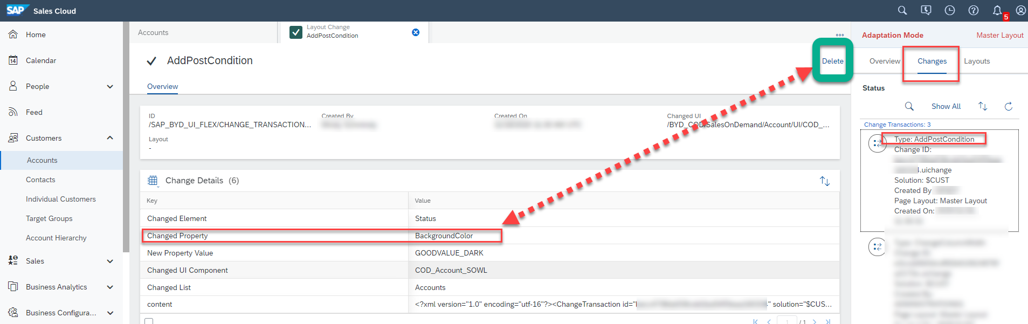The height and width of the screenshot is (324, 1028).
Task: Click the 'GOODVALUE_DARK' value cell
Action: 624,253
